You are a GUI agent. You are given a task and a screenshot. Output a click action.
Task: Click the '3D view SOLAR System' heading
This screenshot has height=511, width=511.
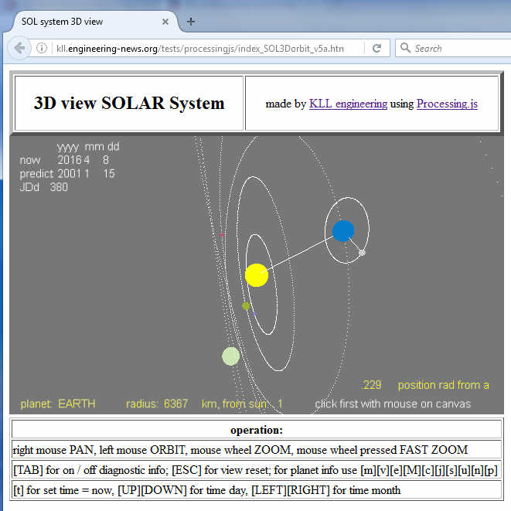pos(129,103)
